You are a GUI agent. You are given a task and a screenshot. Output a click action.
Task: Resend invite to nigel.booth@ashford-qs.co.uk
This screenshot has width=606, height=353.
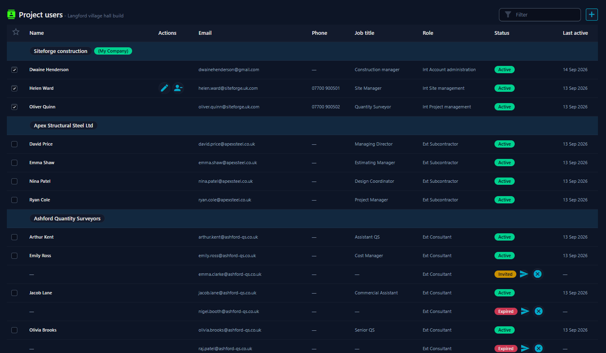[525, 311]
